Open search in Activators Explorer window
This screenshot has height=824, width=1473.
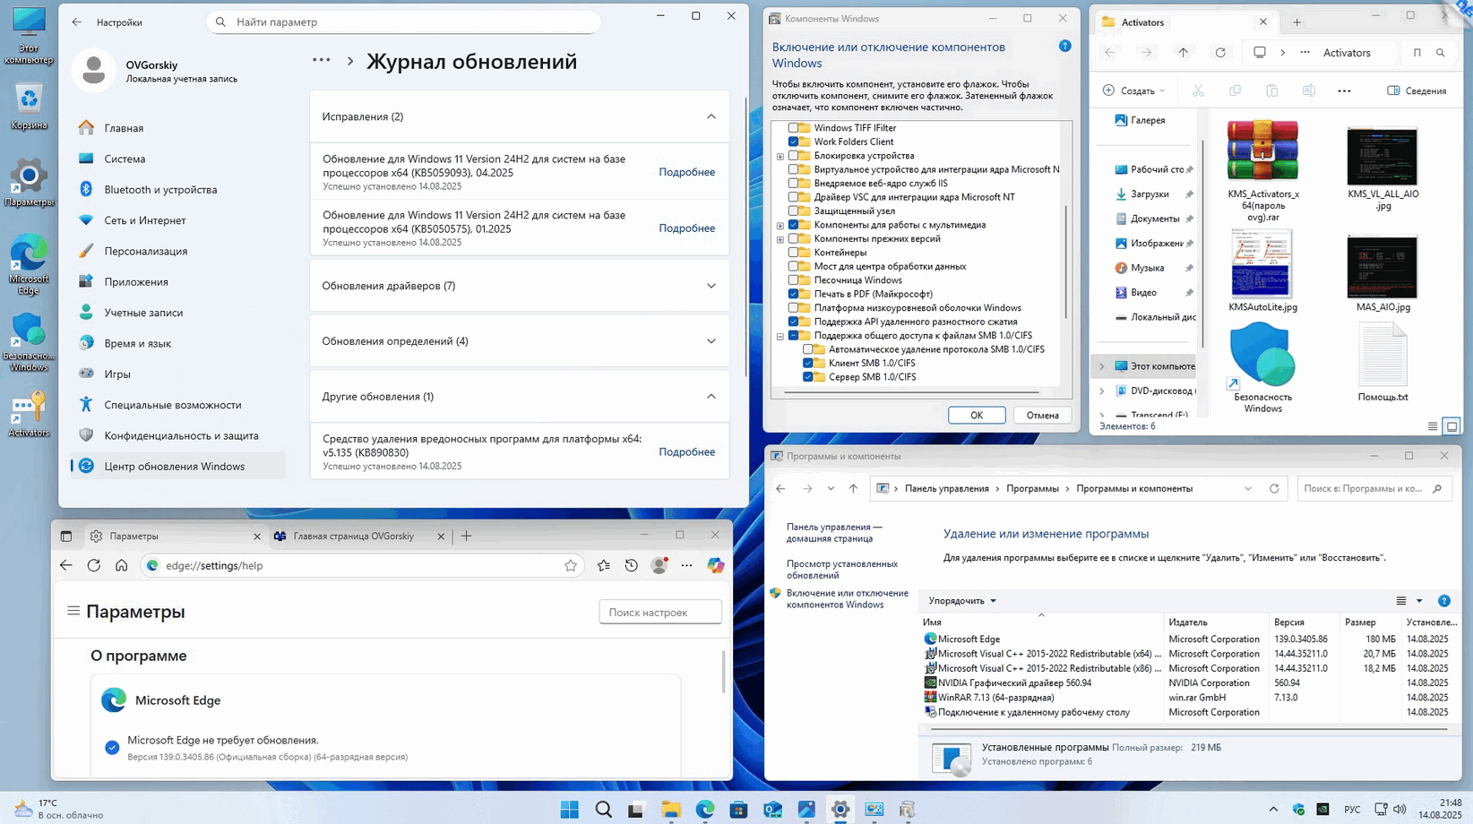(1441, 53)
